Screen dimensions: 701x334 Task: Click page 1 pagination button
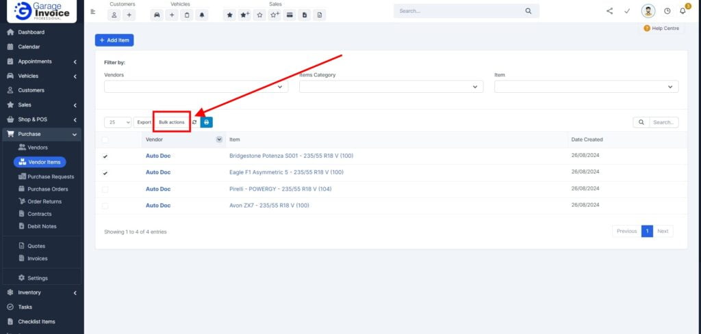point(647,231)
